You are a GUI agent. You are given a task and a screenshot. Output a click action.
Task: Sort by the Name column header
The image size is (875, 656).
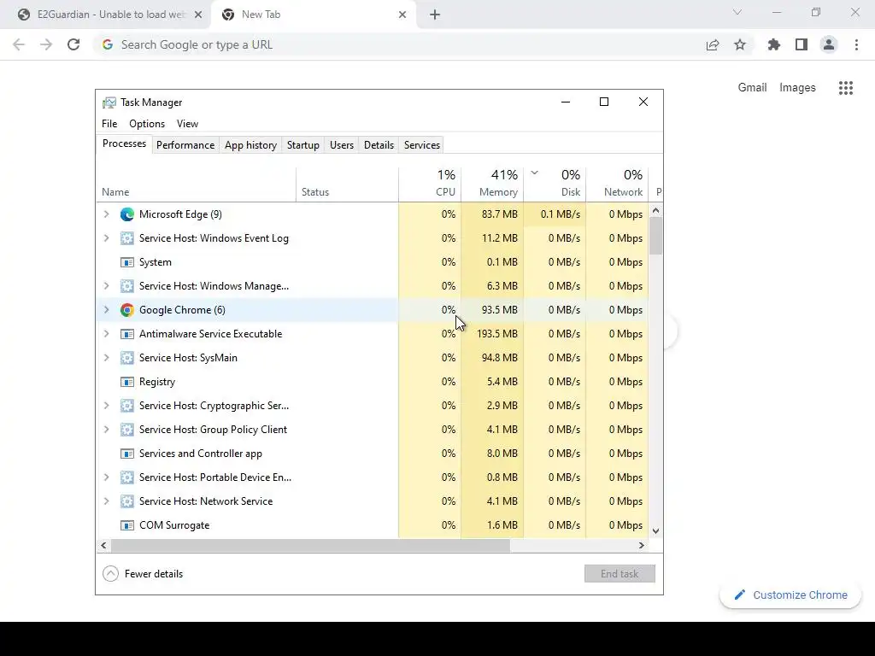pos(196,184)
